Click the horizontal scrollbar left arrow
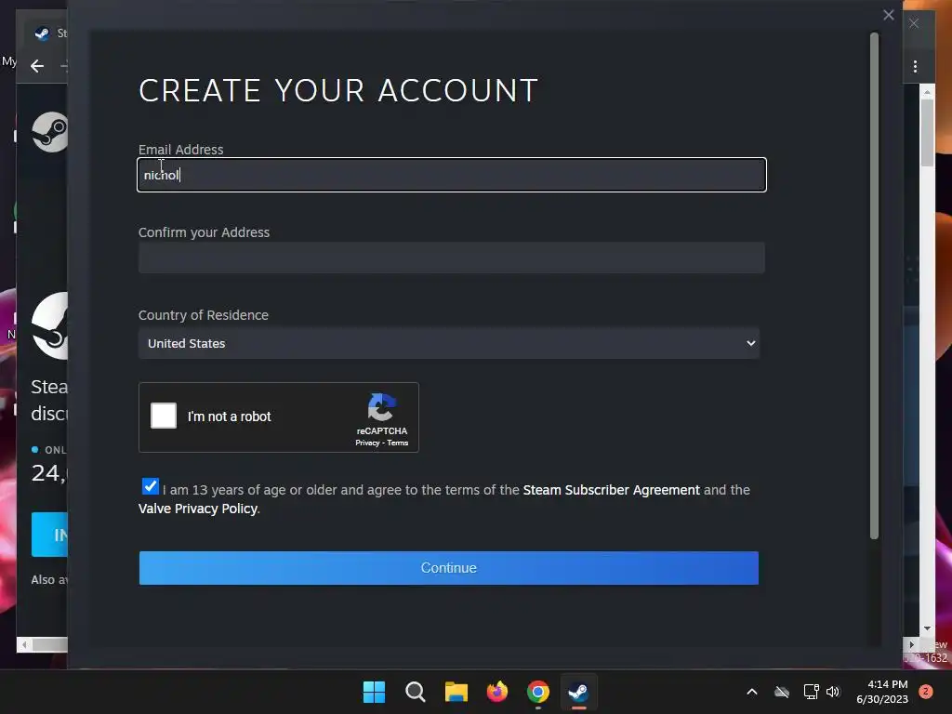This screenshot has width=952, height=714. [24, 645]
